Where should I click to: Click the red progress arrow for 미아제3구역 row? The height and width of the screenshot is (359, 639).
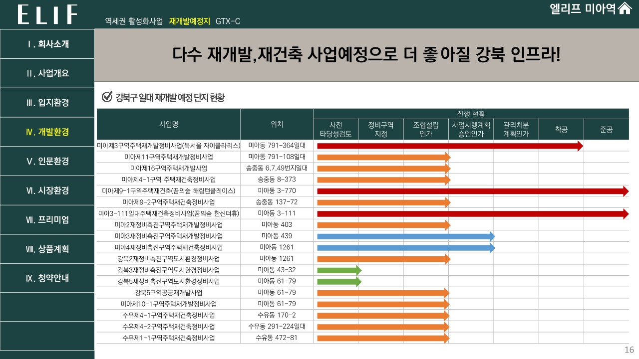click(449, 146)
